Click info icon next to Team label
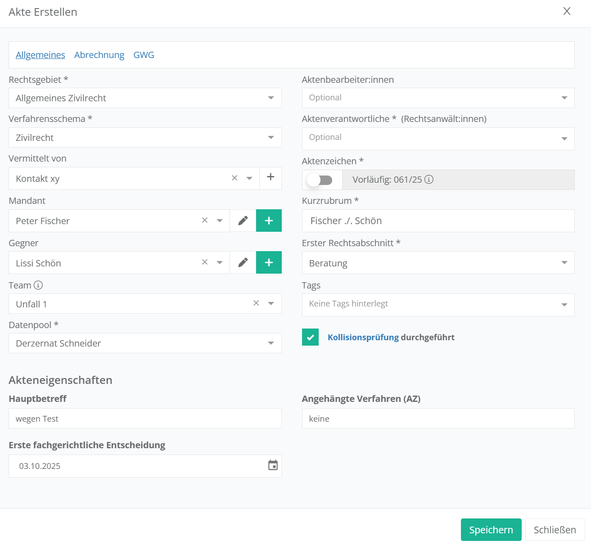This screenshot has height=545, width=591. (38, 285)
